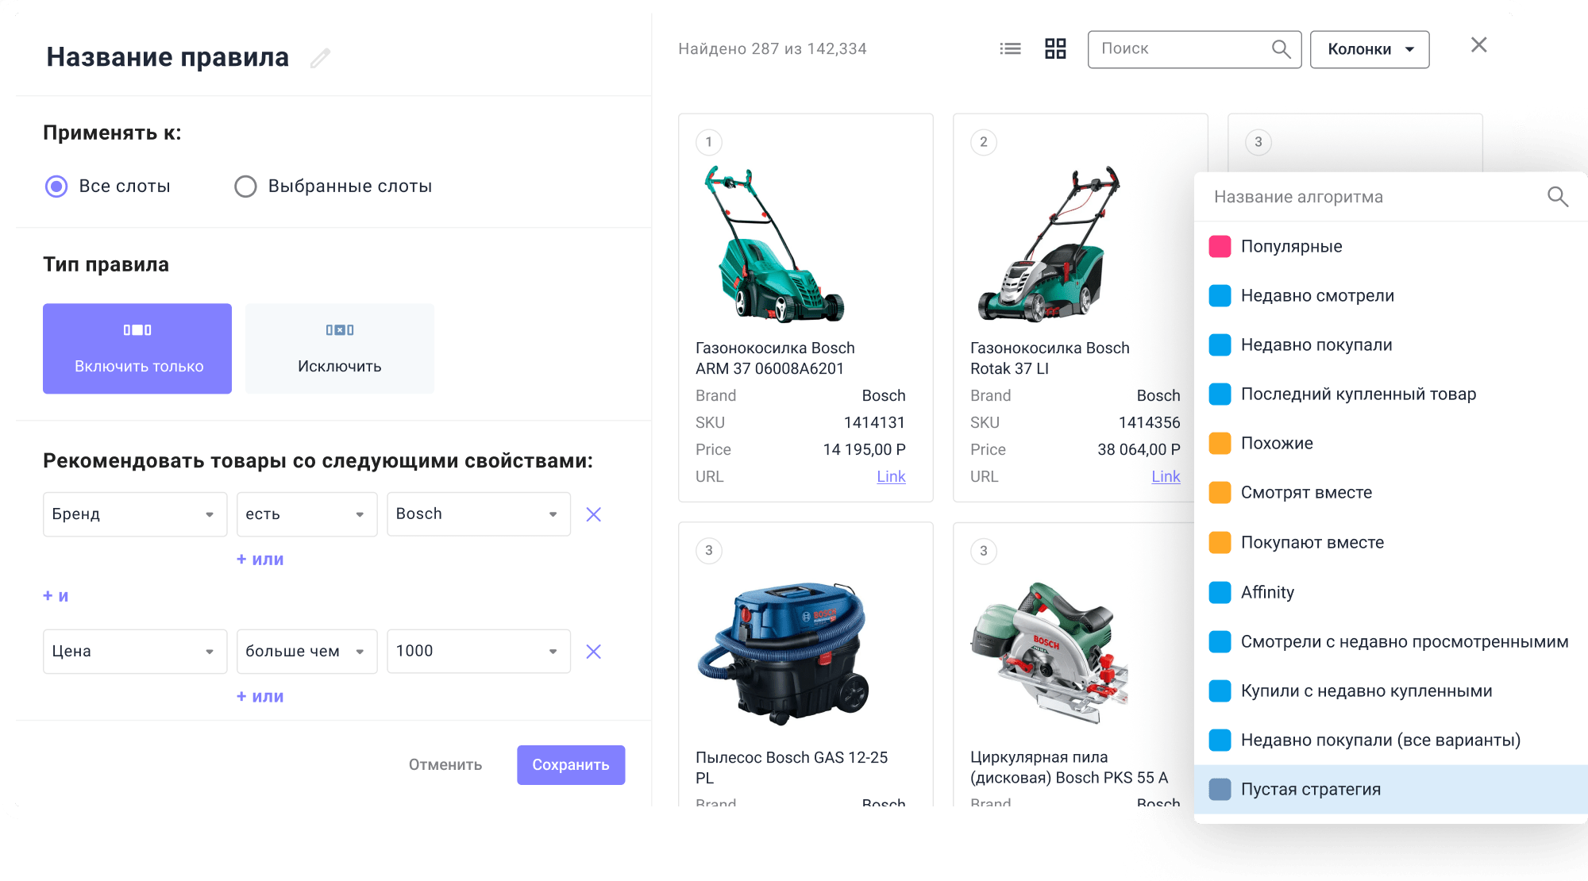Remove the Цена condition row
1588x881 pixels.
pos(593,652)
